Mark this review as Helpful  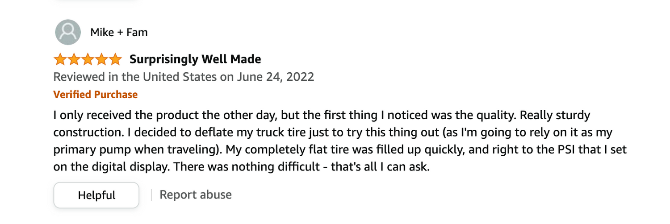[96, 195]
